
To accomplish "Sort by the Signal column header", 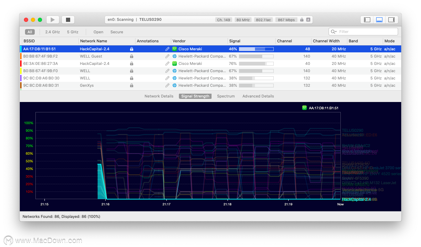I will (252, 41).
